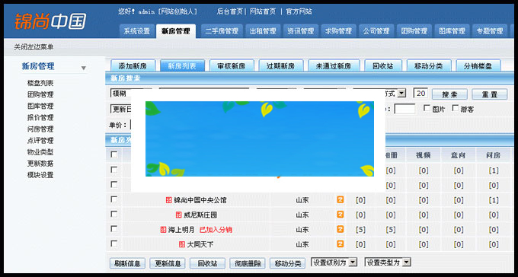The image size is (518, 277).
Task: Check the row box for 锦尚中国中央公馆
Action: pos(114,199)
